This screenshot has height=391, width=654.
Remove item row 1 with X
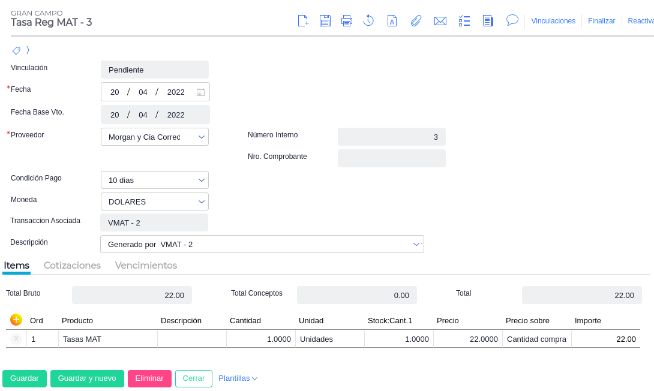(16, 339)
